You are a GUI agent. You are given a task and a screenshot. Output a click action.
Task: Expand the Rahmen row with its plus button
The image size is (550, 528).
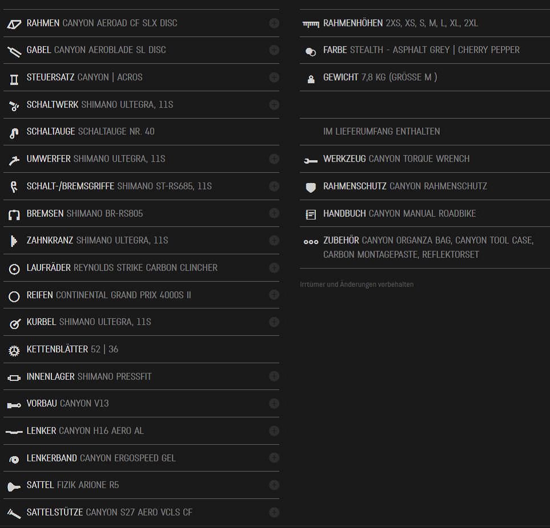pyautogui.click(x=274, y=23)
